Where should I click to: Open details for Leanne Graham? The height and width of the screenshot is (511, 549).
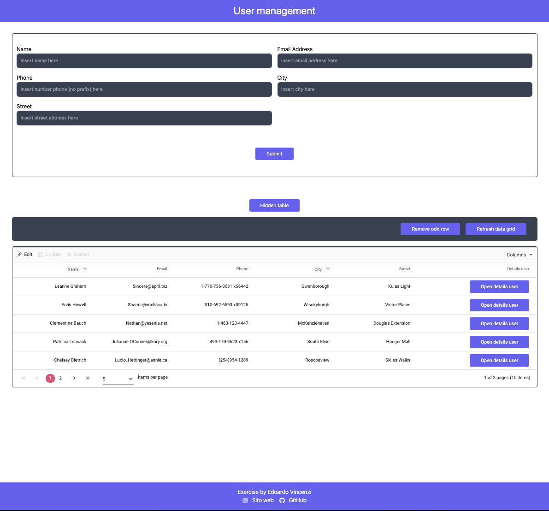coord(499,287)
